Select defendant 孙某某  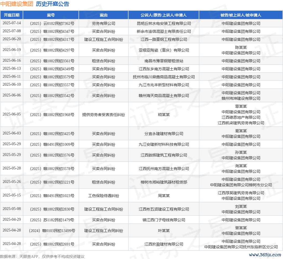point(241,152)
